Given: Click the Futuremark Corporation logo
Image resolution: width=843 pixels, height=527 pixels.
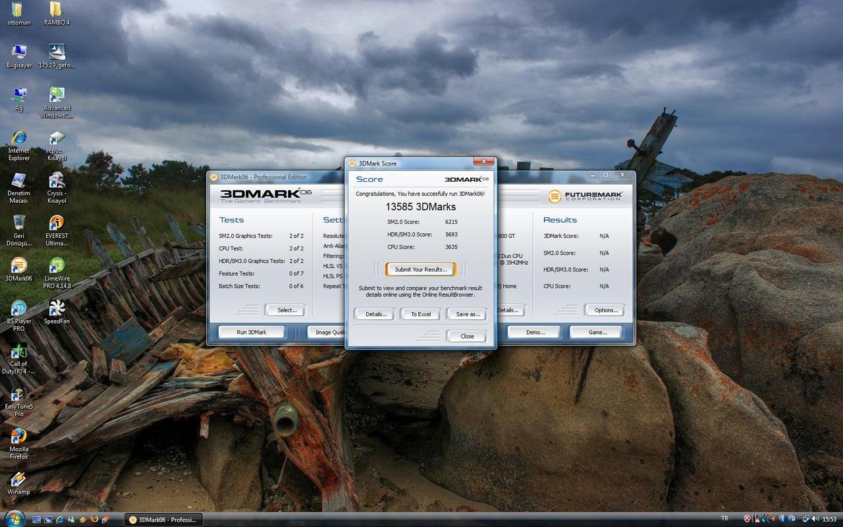Looking at the screenshot, I should click(x=585, y=196).
